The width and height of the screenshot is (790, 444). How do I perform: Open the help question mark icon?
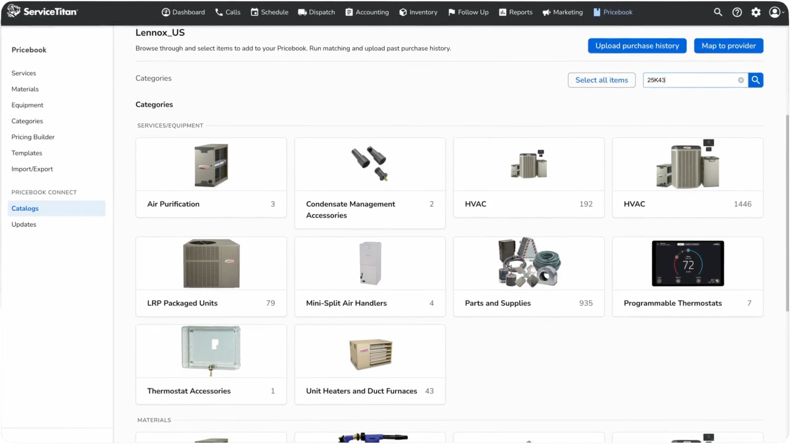pos(737,12)
